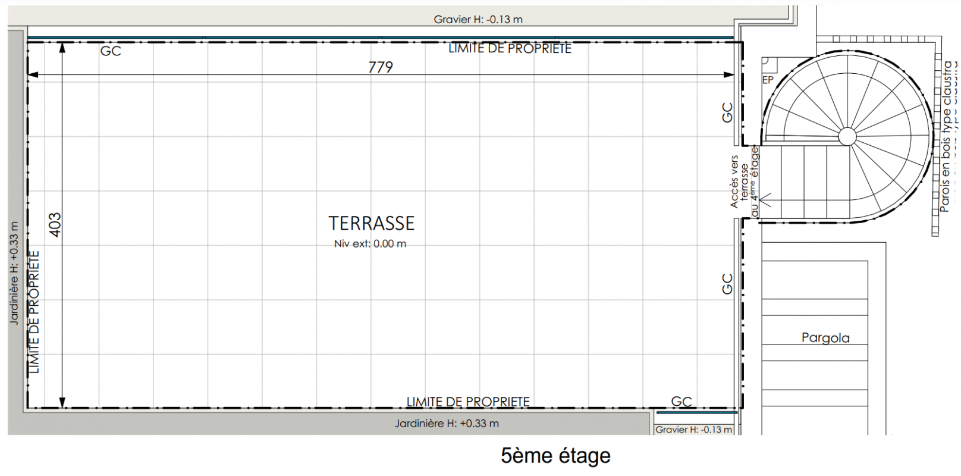Viewport: 961px width, 476px height.
Task: Click the Pargola label
Action: point(825,338)
